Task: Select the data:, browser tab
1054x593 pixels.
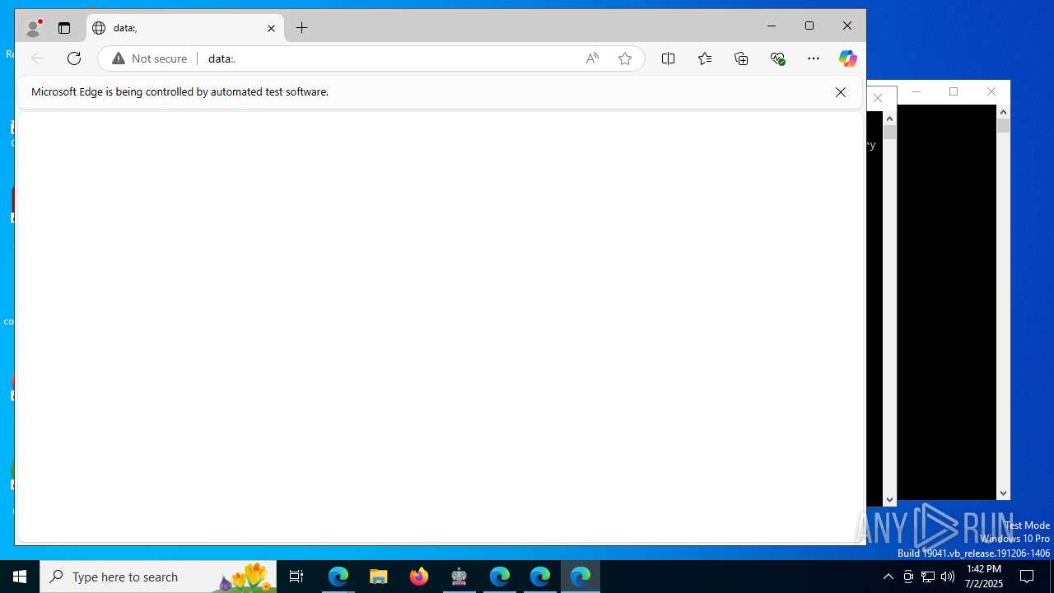Action: [185, 28]
